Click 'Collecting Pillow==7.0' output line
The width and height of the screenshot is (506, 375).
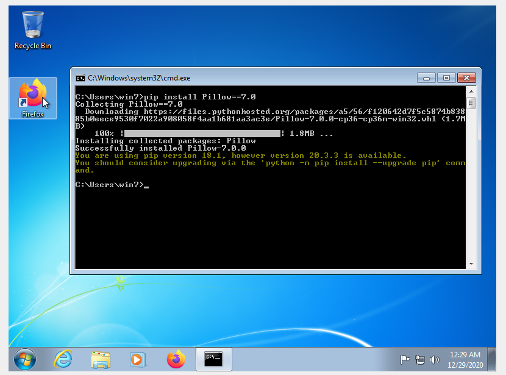[x=129, y=104]
